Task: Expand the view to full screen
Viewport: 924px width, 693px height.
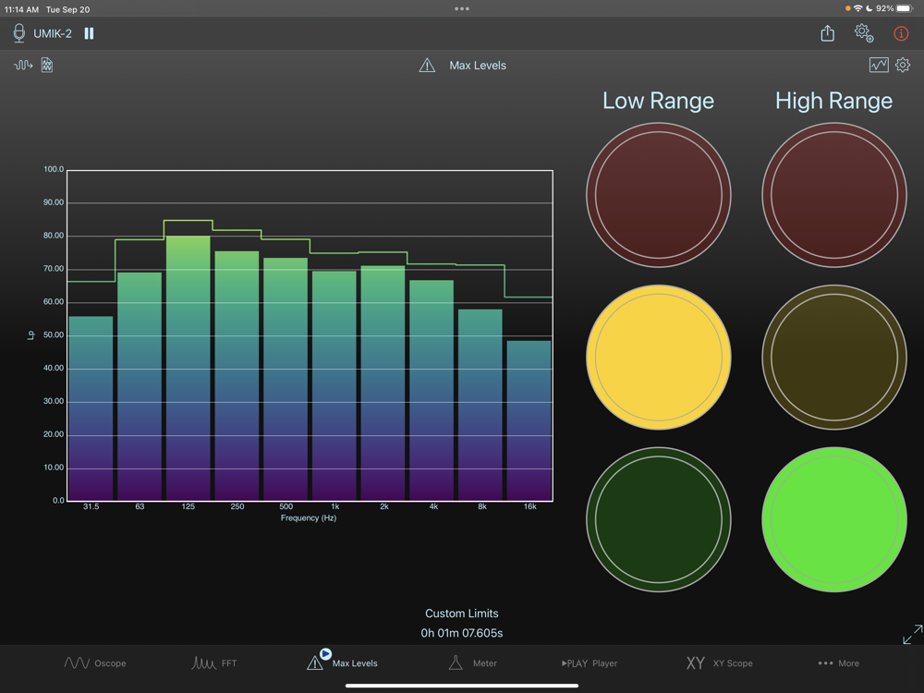Action: point(911,635)
